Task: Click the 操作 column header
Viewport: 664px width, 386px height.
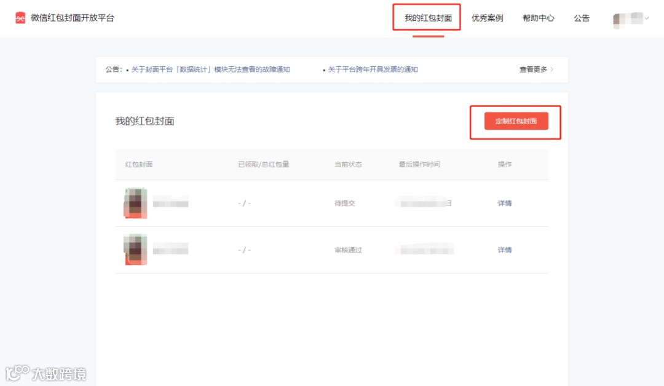Action: pos(505,164)
